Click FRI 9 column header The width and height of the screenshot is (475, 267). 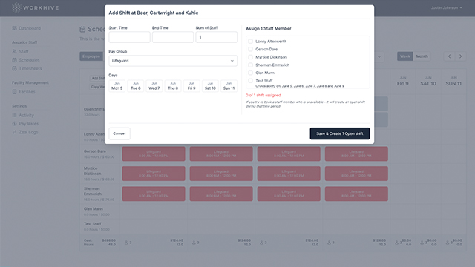[x=402, y=82]
